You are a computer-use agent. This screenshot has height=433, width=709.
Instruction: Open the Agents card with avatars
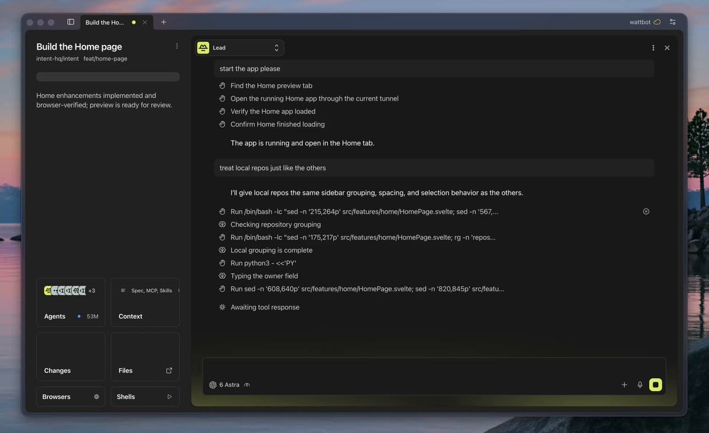pos(71,302)
